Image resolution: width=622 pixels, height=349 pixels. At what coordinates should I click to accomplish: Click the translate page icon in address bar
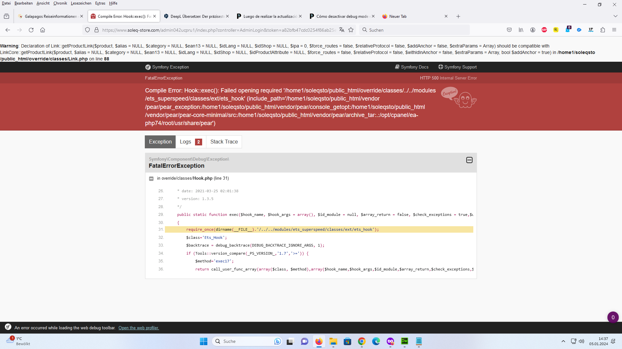[x=342, y=30]
